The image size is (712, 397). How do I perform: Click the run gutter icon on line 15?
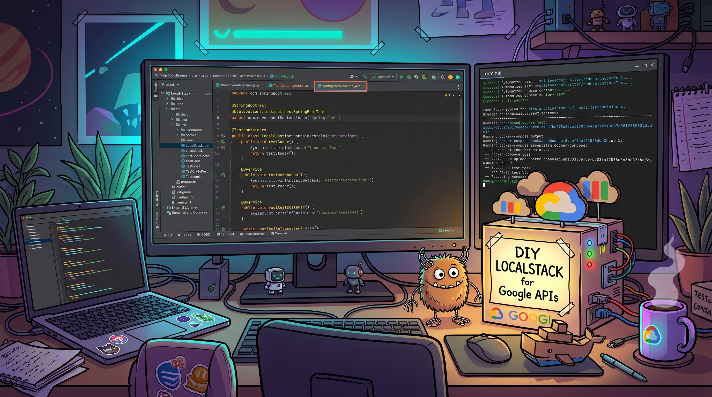(223, 175)
